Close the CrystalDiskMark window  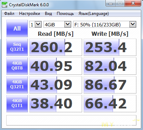coord(133,3)
